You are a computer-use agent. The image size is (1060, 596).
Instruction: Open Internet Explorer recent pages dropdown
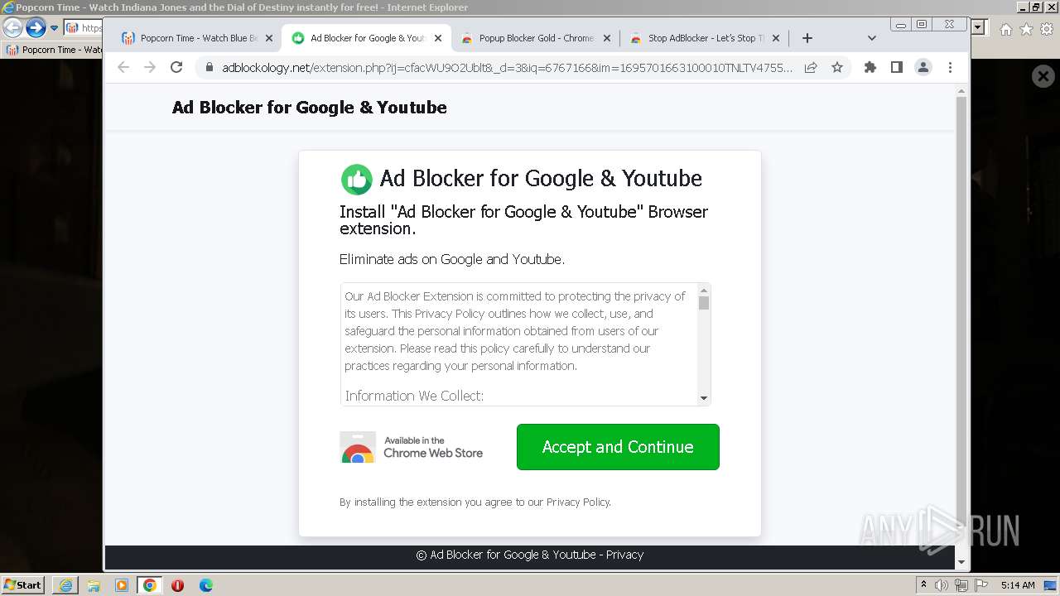54,27
